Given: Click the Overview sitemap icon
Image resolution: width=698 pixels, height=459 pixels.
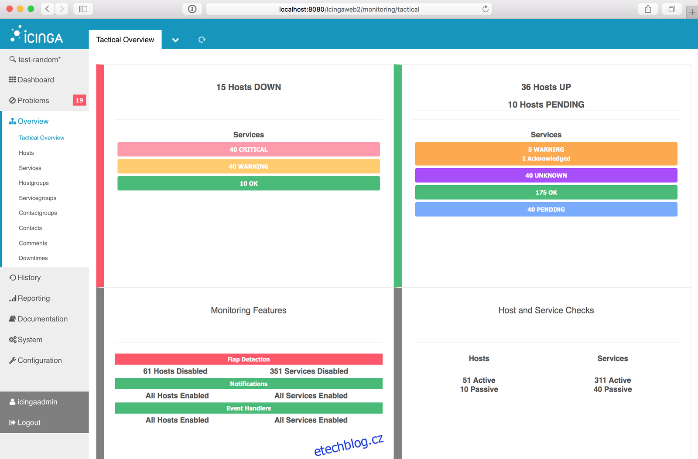Looking at the screenshot, I should tap(12, 121).
